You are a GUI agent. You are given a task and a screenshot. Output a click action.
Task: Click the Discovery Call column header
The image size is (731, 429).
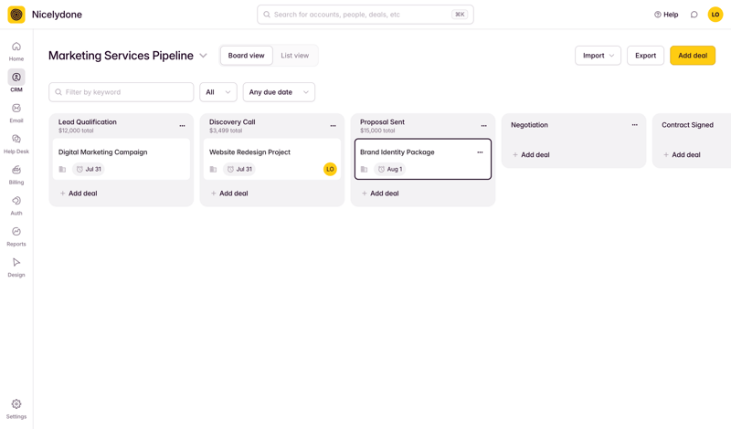(x=232, y=122)
